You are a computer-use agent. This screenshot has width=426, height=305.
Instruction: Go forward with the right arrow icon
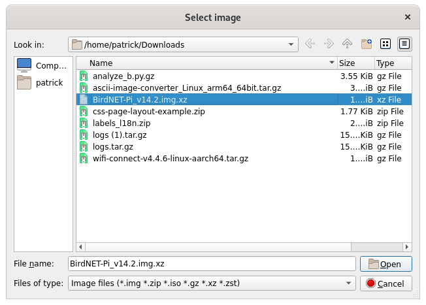[329, 44]
